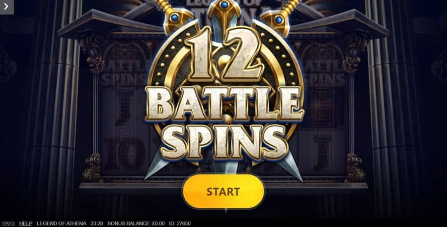Expand the side panel chevron arrow
The height and width of the screenshot is (227, 447).
[6, 6]
